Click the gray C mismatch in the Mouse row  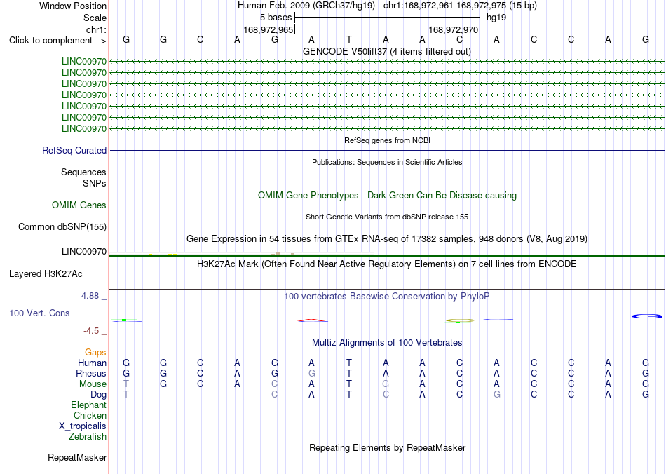(274, 384)
